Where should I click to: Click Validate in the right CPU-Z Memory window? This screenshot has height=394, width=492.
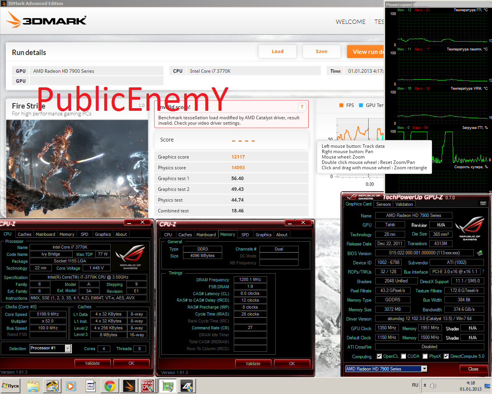(x=253, y=364)
